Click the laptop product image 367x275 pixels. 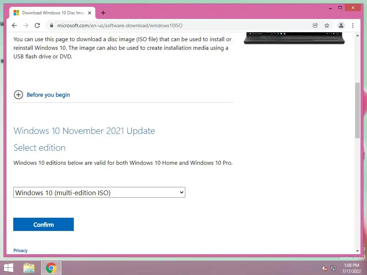click(x=294, y=38)
